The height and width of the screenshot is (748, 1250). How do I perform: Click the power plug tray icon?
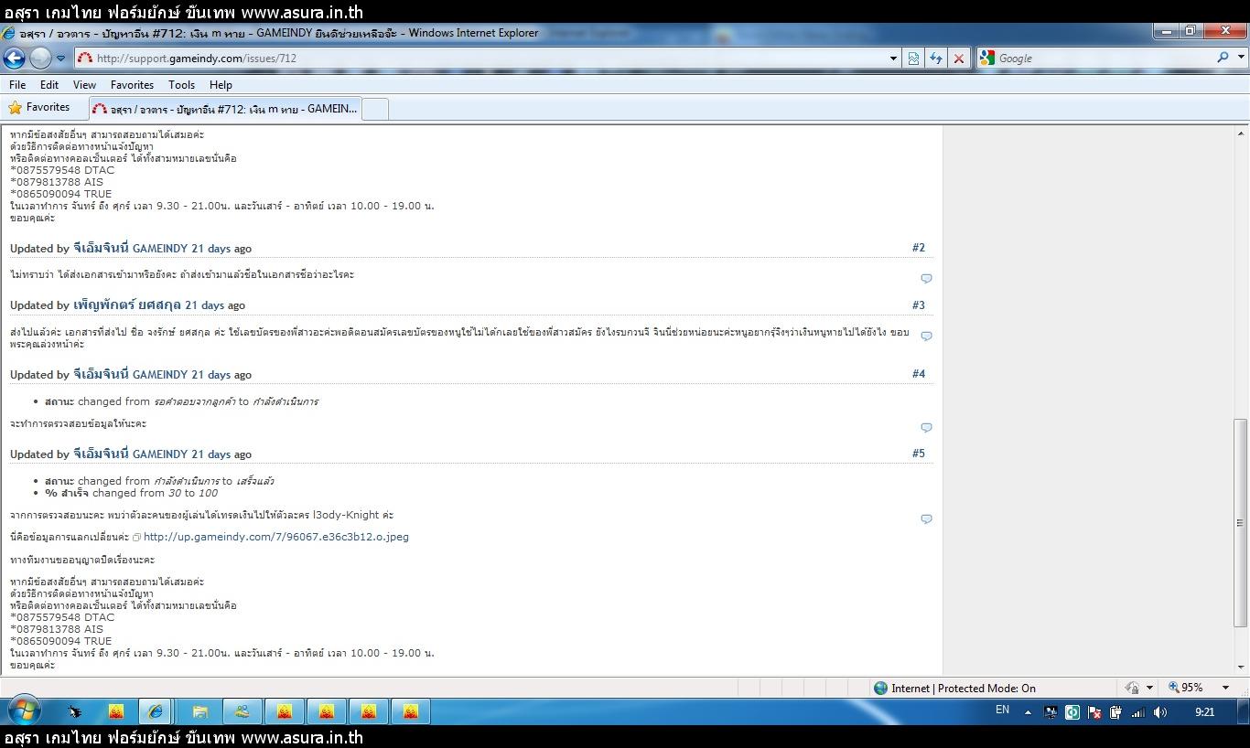pos(1116,712)
